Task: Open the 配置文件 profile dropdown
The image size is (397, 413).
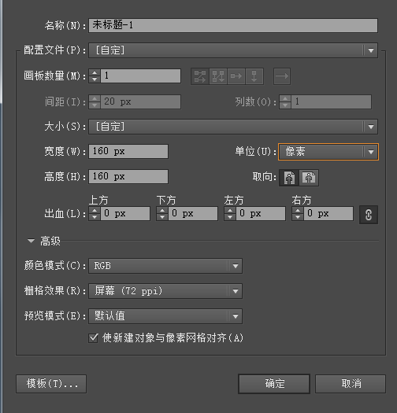Action: point(233,50)
